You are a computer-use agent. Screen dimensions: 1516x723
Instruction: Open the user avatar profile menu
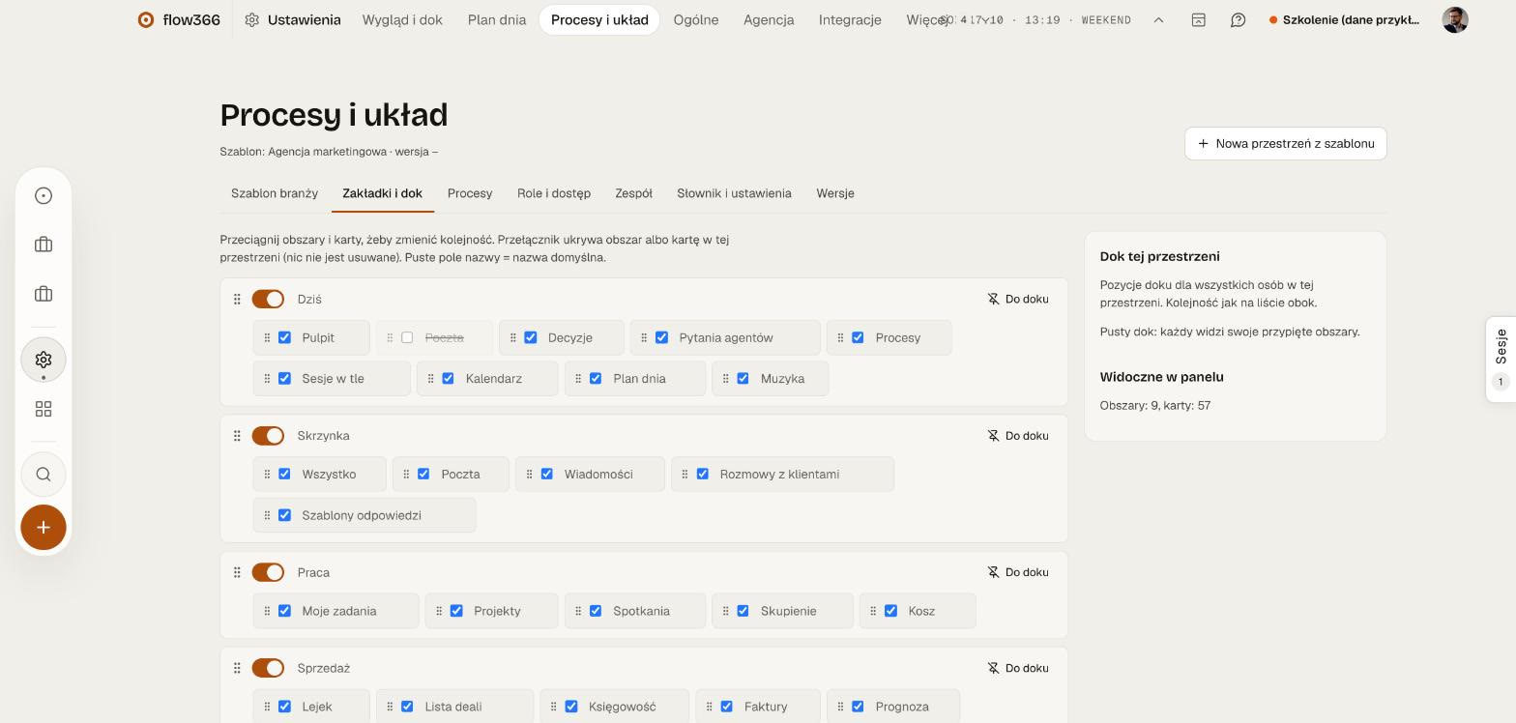tap(1455, 19)
